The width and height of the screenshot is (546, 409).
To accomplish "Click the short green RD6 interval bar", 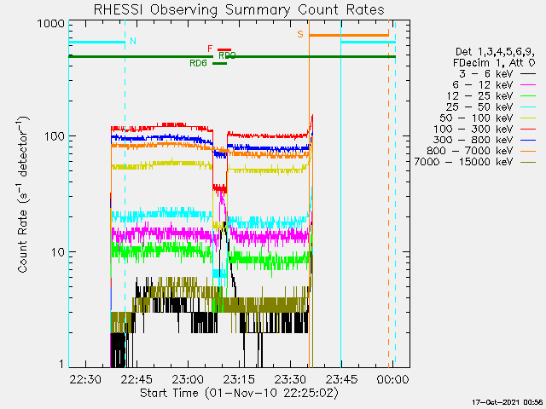I will tap(220, 63).
